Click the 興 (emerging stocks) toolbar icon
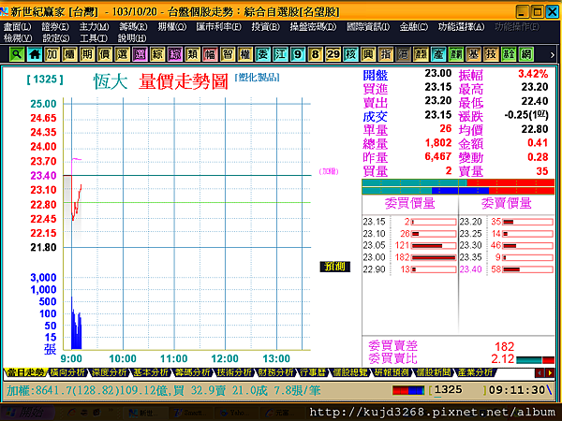This screenshot has width=562, height=421. (368, 54)
